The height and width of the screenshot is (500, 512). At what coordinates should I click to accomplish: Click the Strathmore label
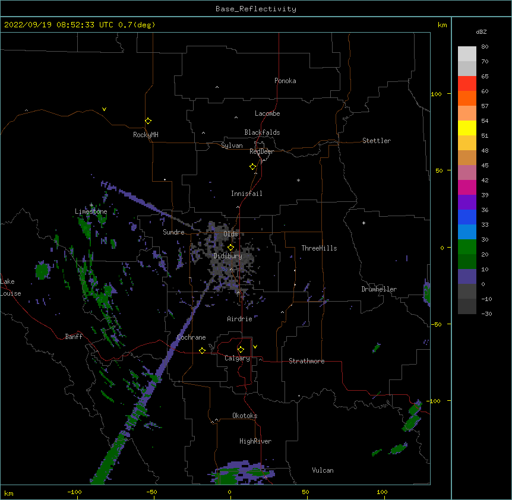coord(306,361)
